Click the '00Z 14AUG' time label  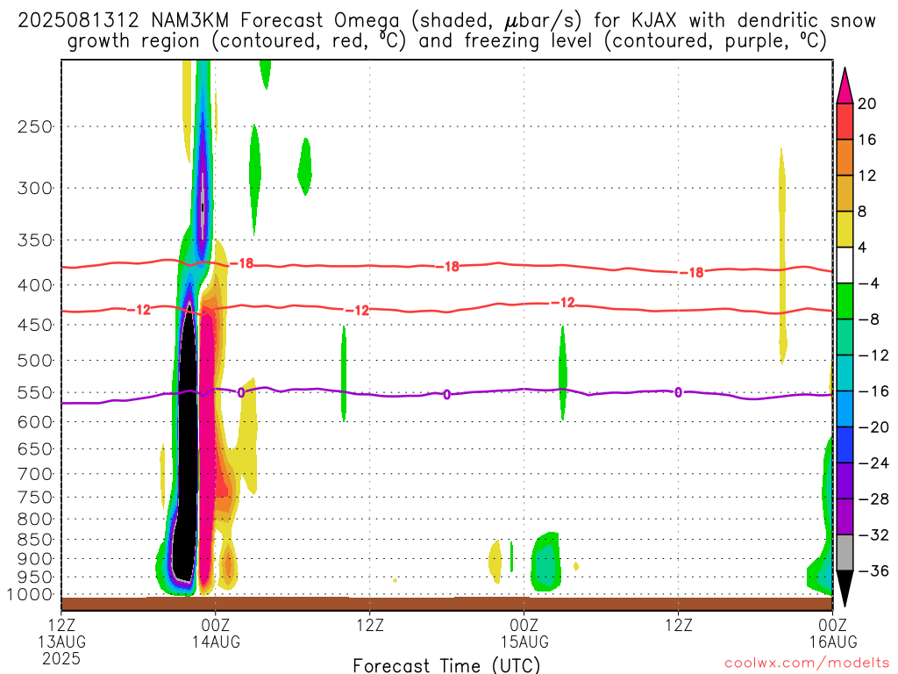216,633
